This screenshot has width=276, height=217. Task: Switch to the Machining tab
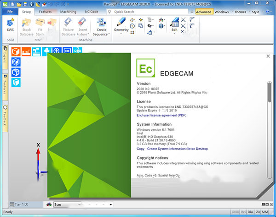click(x=68, y=11)
